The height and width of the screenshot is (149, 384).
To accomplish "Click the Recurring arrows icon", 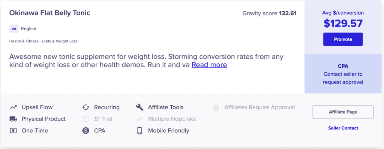I will (86, 107).
